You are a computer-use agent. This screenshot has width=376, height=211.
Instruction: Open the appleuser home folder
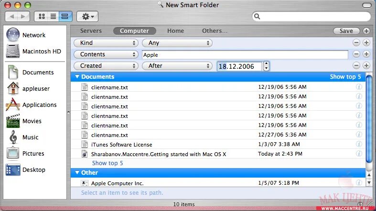(28, 89)
